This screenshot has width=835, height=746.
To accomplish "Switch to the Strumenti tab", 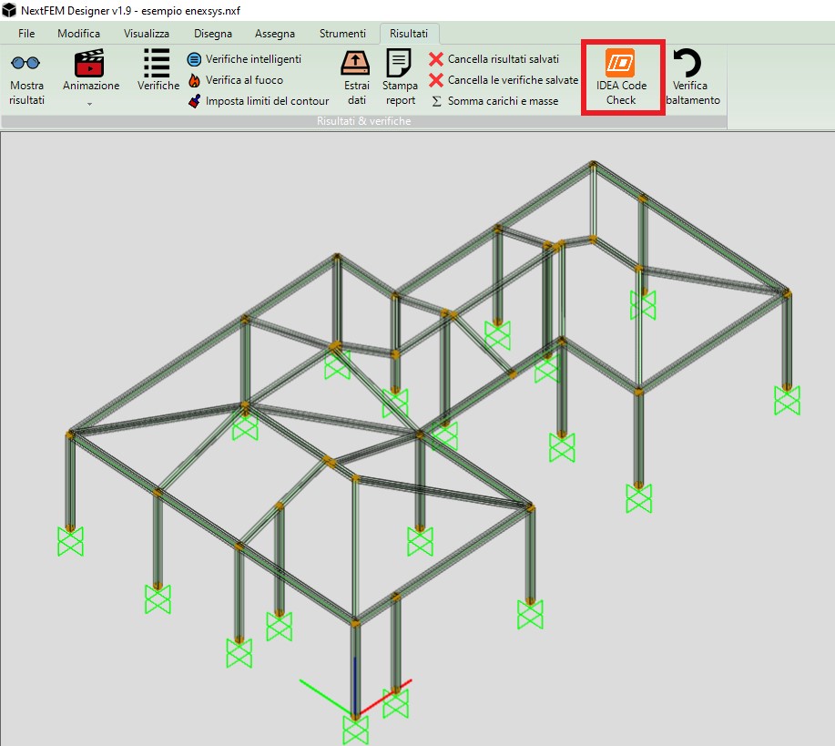I will click(342, 34).
